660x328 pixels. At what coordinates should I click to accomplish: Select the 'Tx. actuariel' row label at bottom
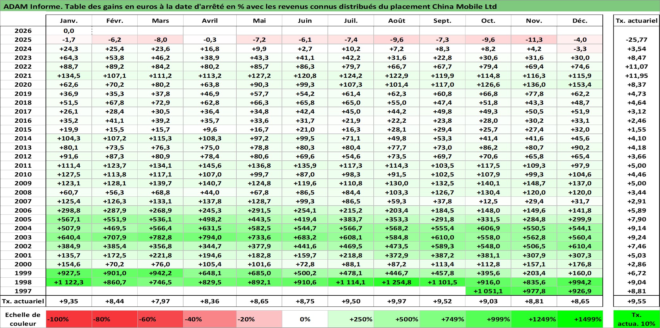23,301
